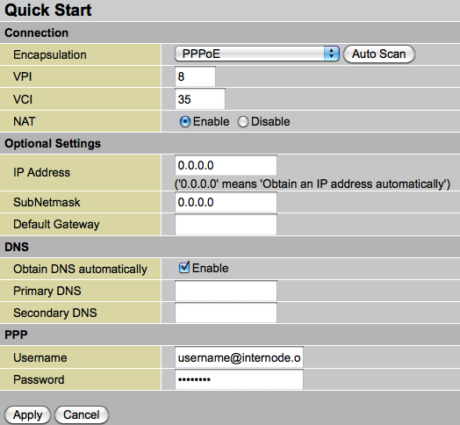
Task: Click the VCI input field
Action: (200, 99)
